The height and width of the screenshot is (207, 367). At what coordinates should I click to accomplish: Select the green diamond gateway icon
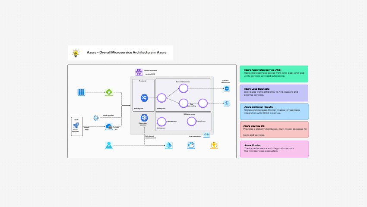(x=109, y=92)
